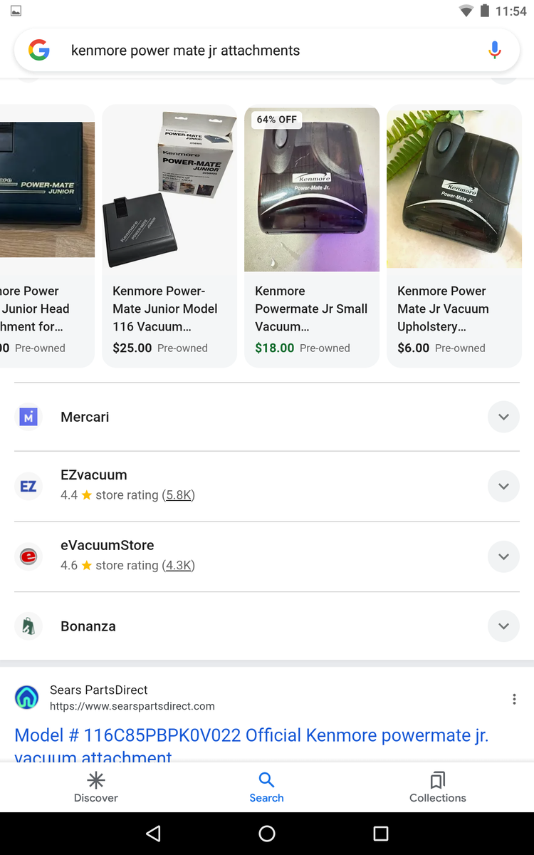Screen dimensions: 534x855
Task: Tap the search query text field
Action: tap(263, 51)
